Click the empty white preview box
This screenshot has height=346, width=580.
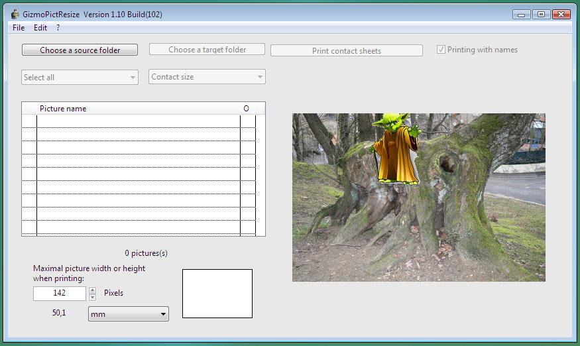(217, 294)
